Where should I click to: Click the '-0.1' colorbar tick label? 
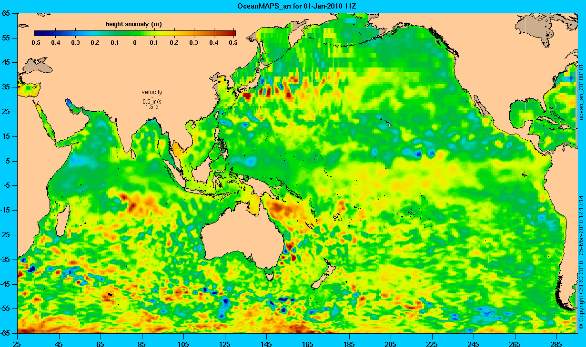[x=114, y=43]
